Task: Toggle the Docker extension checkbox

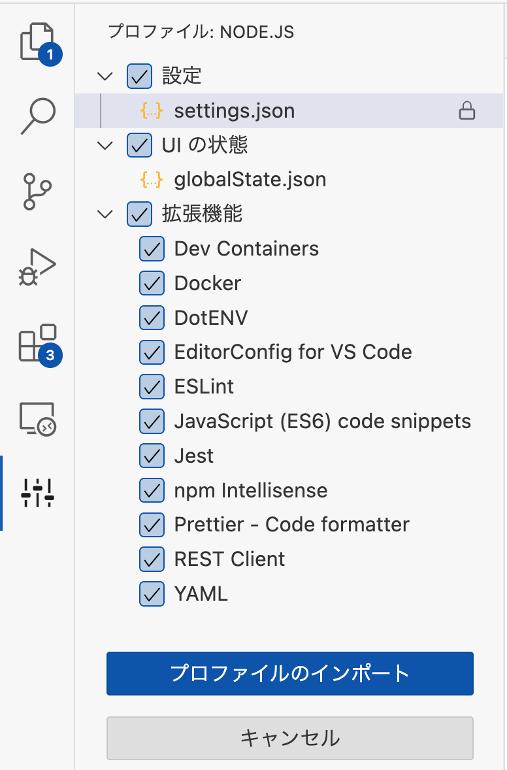Action: click(152, 283)
